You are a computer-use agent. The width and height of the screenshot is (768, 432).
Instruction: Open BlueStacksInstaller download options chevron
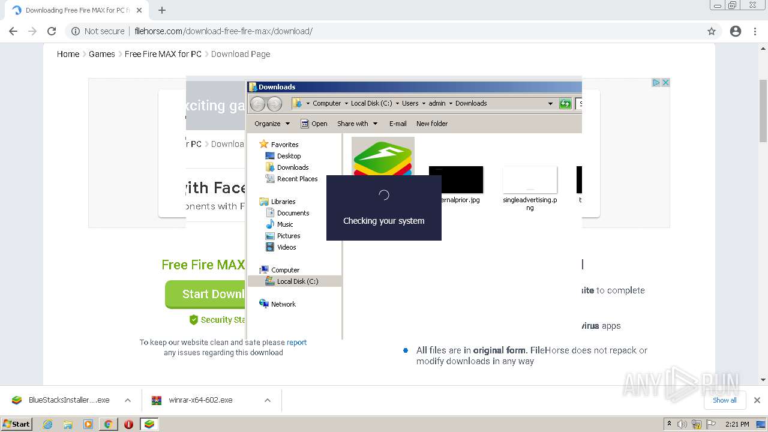(x=128, y=400)
